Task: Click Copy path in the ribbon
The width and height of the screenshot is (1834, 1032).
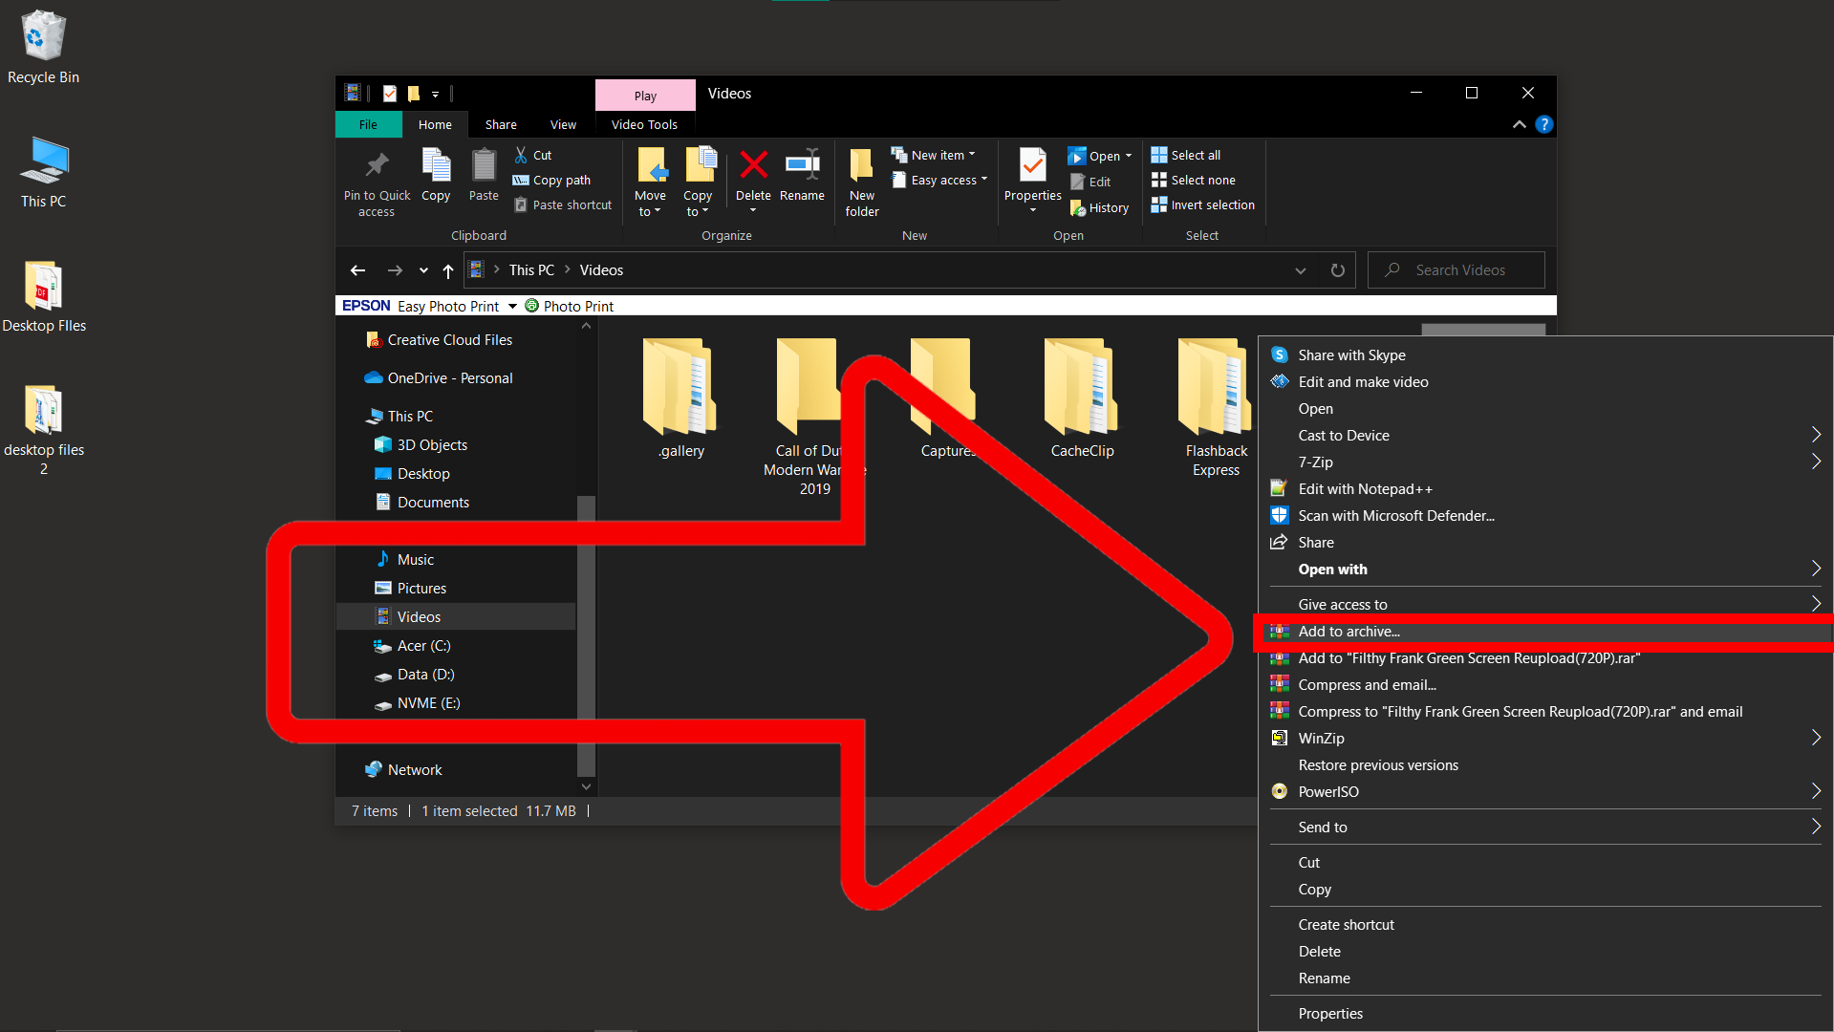Action: click(x=552, y=180)
